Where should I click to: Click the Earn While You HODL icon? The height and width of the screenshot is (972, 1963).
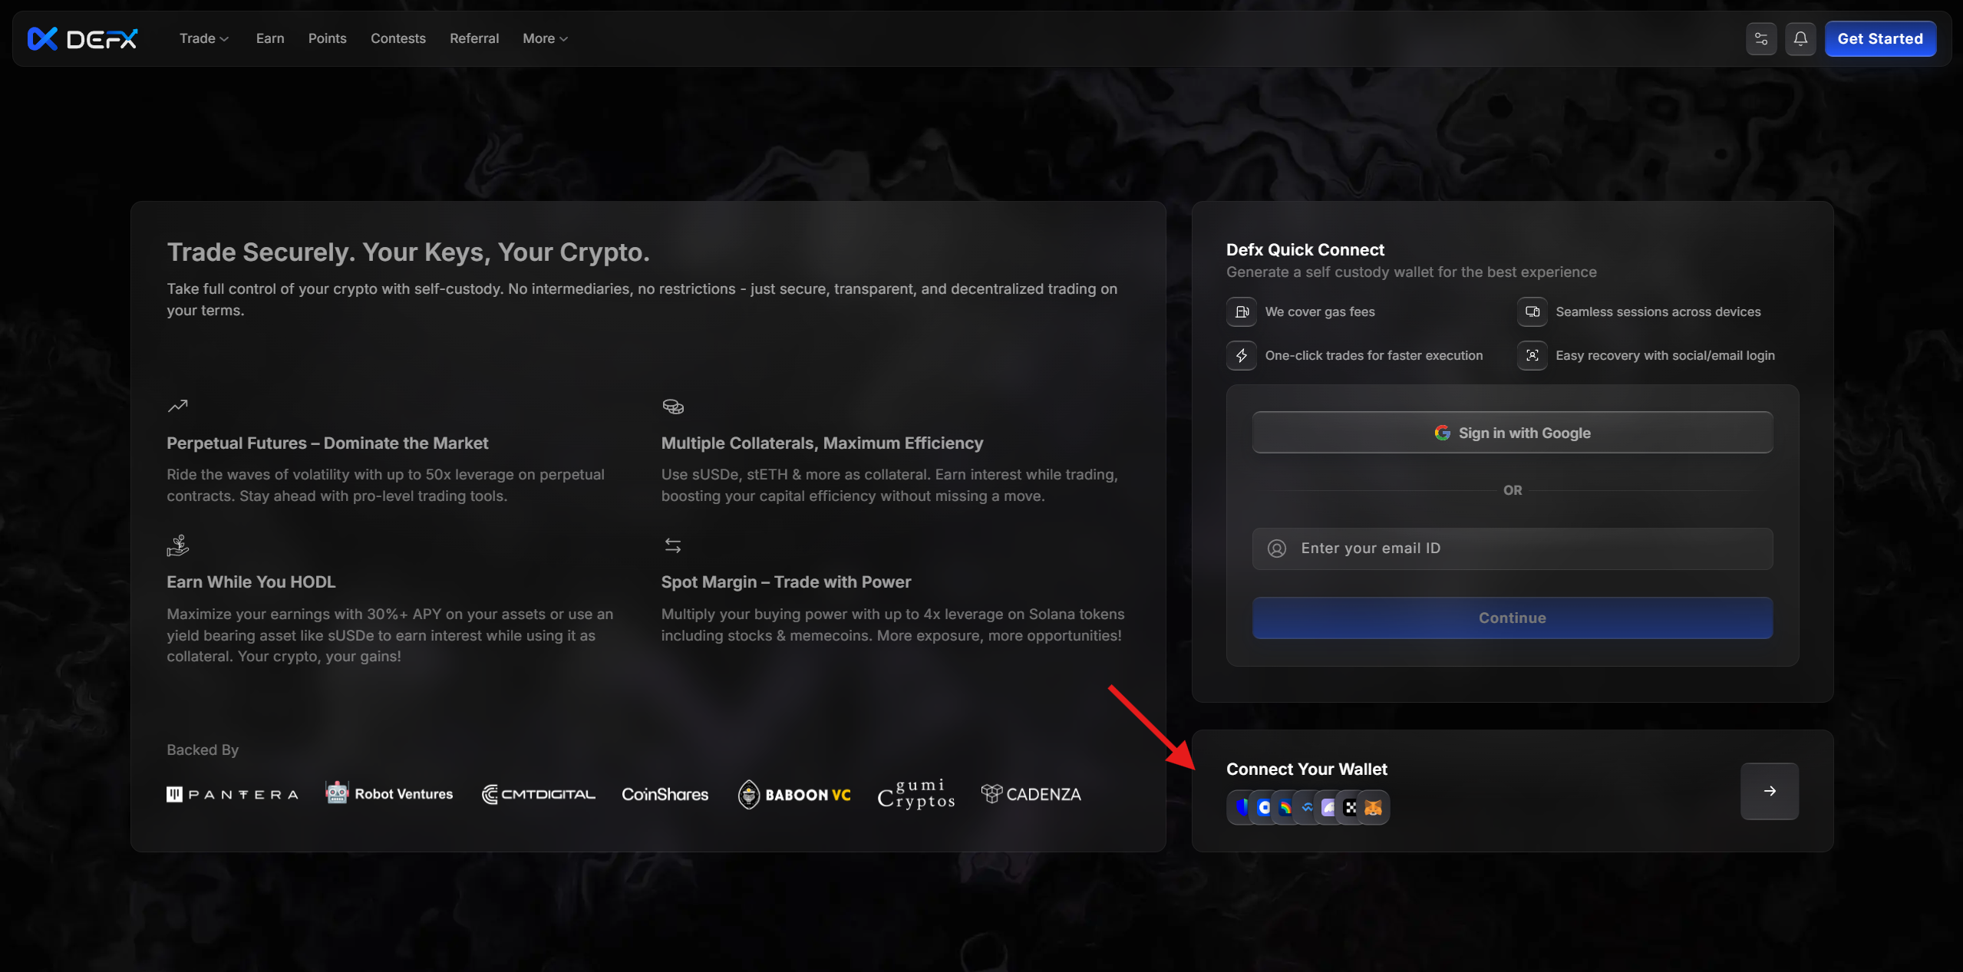coord(178,545)
